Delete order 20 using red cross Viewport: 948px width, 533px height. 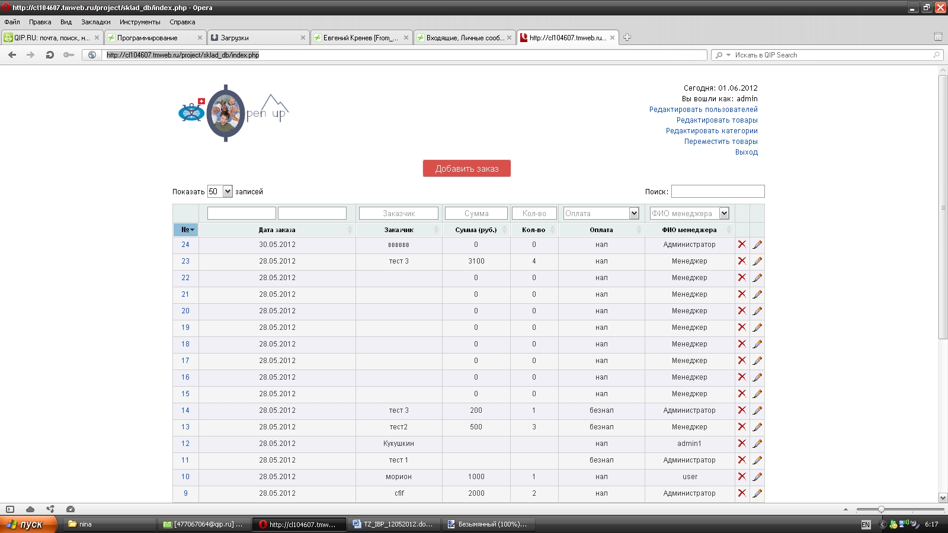coord(742,310)
